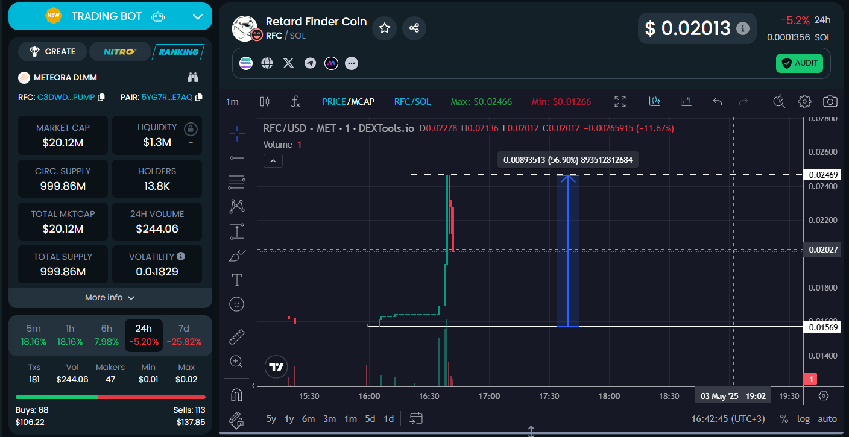Select the text annotation tool
The width and height of the screenshot is (849, 437).
tap(237, 280)
